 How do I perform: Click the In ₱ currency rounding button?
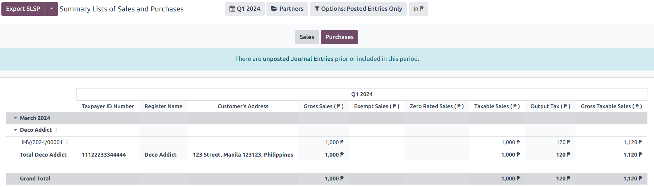click(418, 9)
